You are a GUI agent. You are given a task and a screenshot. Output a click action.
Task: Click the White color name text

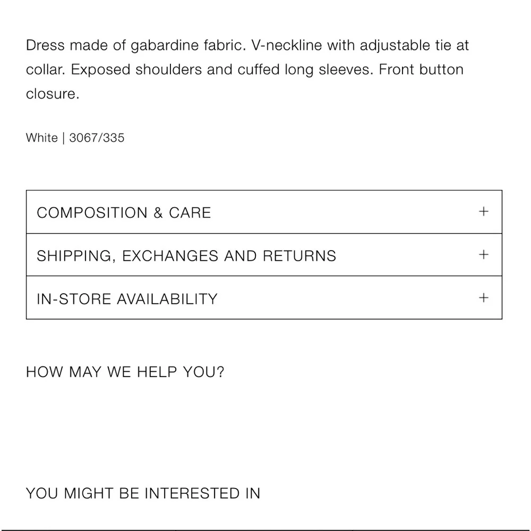click(x=41, y=138)
